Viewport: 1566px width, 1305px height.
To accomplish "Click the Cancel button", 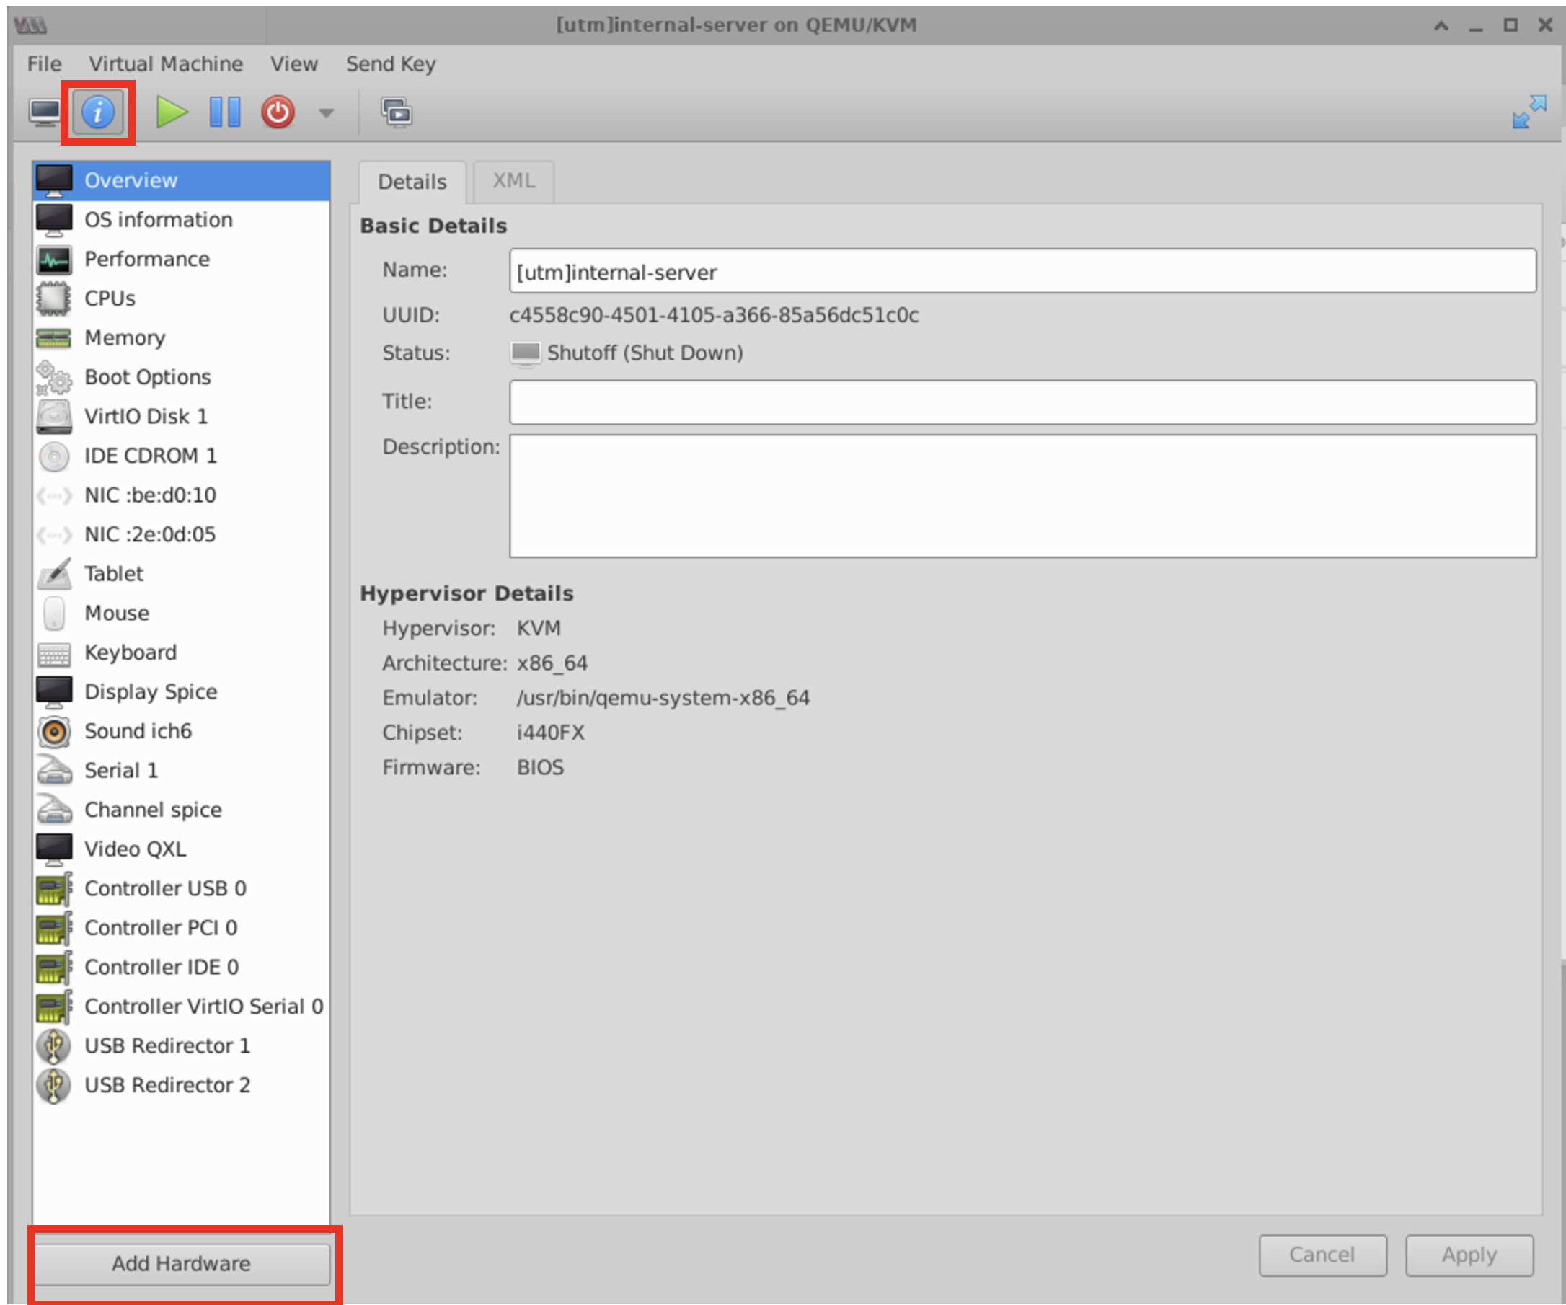I will [1322, 1255].
